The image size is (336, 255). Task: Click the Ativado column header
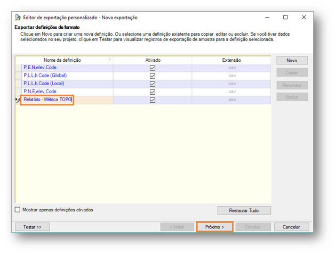(x=153, y=60)
